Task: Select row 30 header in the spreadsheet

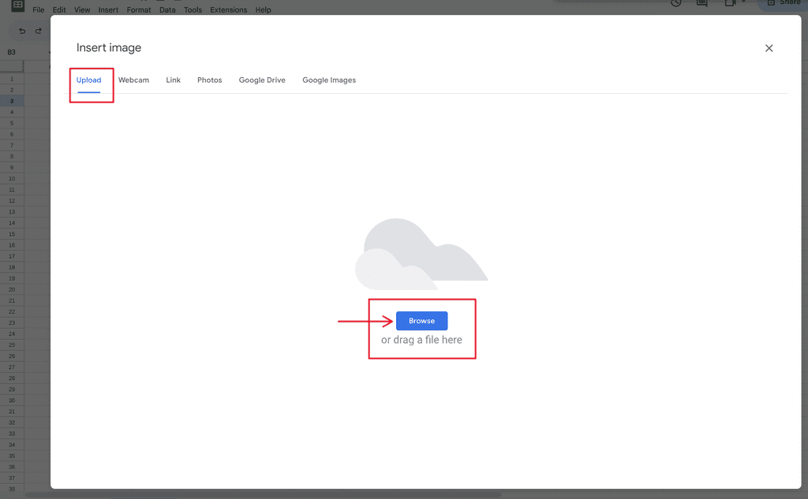Action: (x=12, y=400)
